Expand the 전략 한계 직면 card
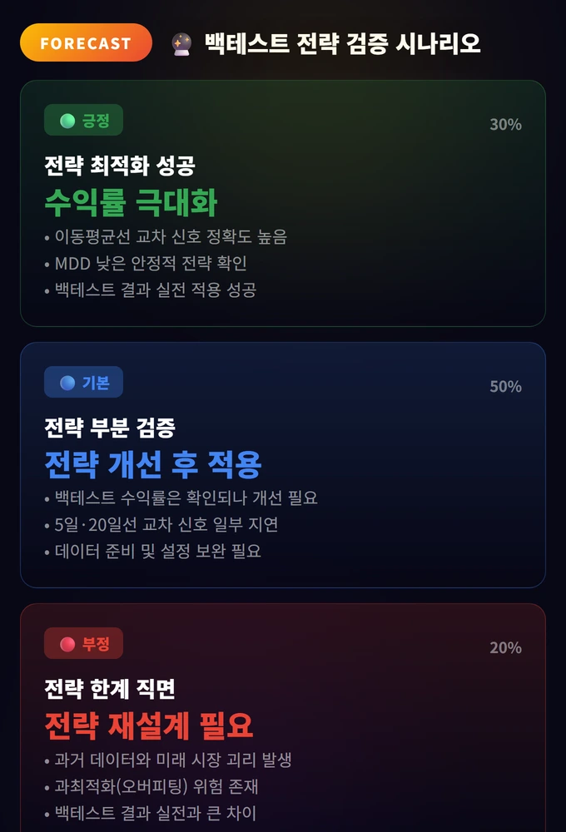The width and height of the screenshot is (566, 832). [283, 720]
